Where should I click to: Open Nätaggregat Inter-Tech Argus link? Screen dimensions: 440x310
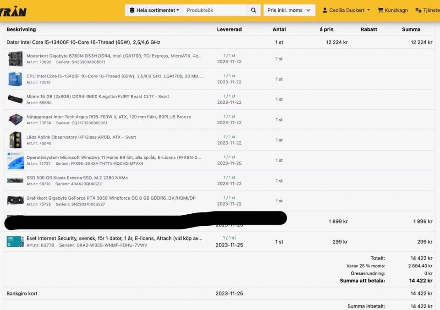click(x=109, y=117)
